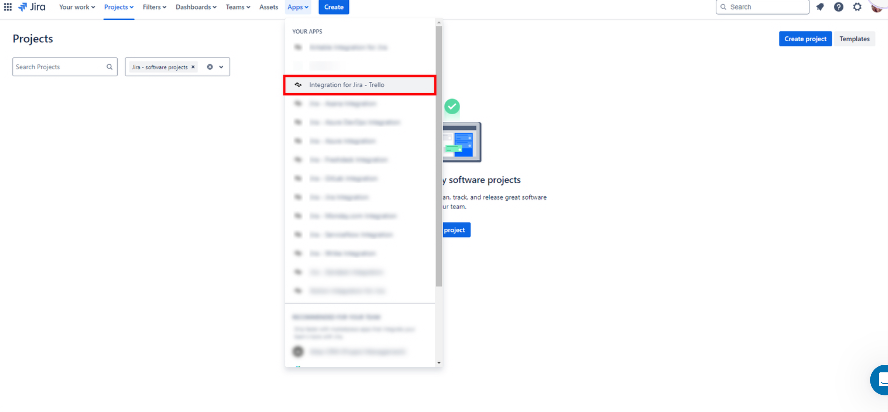Click the Integration for Jira - Trello icon
The height and width of the screenshot is (412, 888).
[x=298, y=85]
